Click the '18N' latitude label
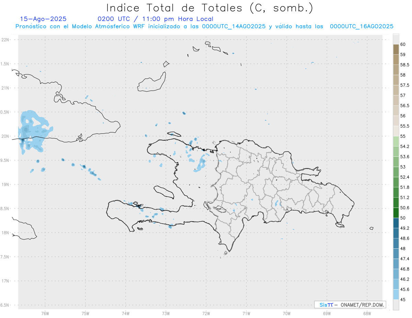Viewport: 412px width, 318px height. point(5,233)
